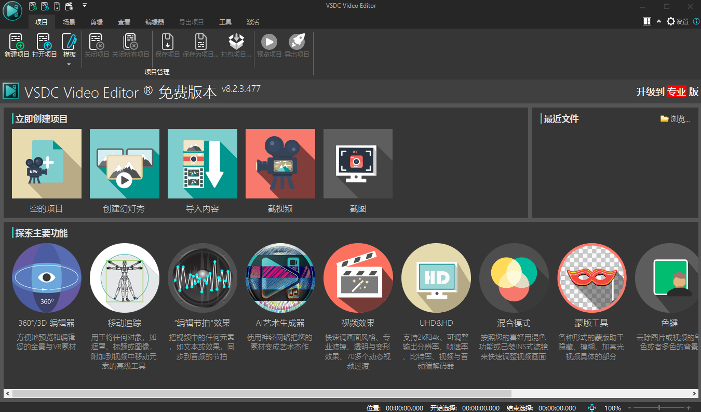701x412 pixels.
Task: Click the blue info icon at top-right
Action: [x=696, y=21]
